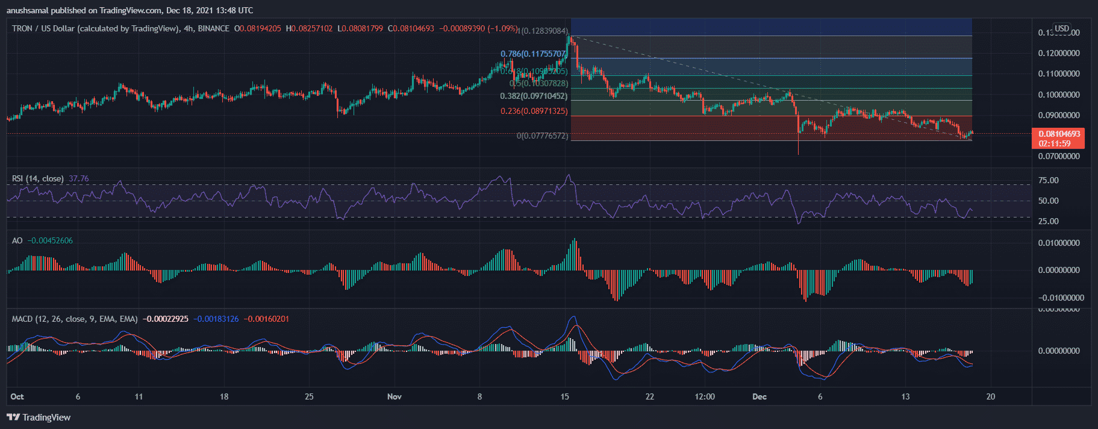1098x429 pixels.
Task: Click the AO value -0.00452606
Action: pyautogui.click(x=50, y=240)
